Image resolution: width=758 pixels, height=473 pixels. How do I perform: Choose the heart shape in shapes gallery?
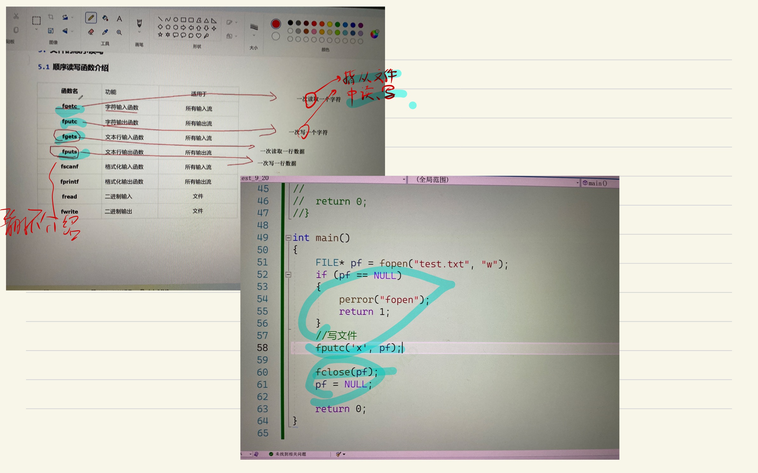[199, 36]
